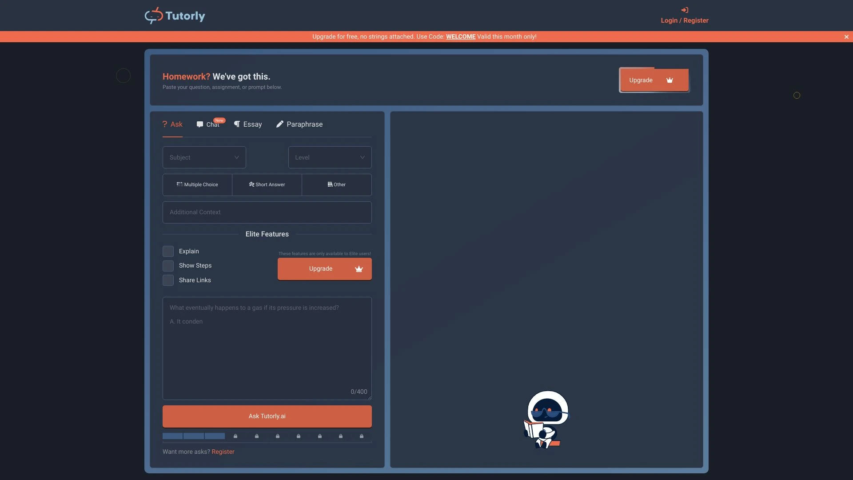Click the Multiple Choice grid icon
The width and height of the screenshot is (853, 480).
pyautogui.click(x=179, y=184)
